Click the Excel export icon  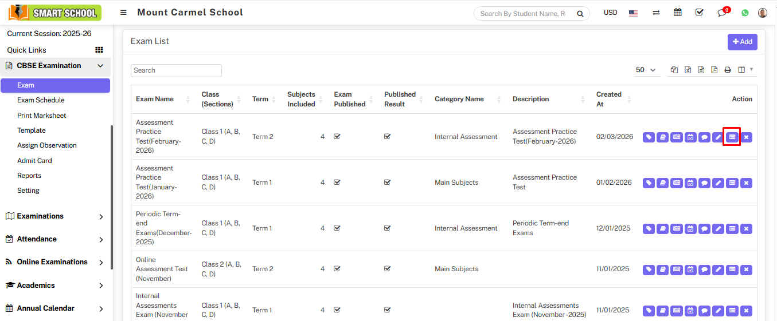click(688, 70)
